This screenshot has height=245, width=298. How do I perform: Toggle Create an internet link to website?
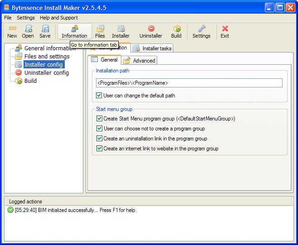[99, 148]
